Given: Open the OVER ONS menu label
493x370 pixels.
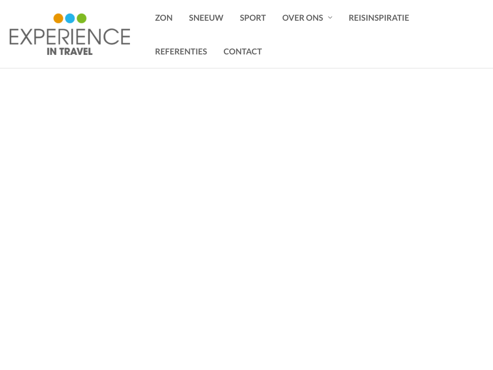Looking at the screenshot, I should 302,18.
